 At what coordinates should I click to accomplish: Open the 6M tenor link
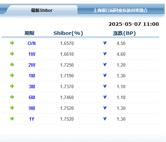(x=32, y=97)
